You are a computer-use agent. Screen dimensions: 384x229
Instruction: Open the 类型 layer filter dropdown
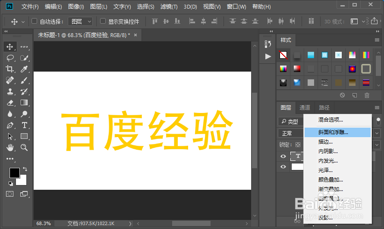coord(291,121)
